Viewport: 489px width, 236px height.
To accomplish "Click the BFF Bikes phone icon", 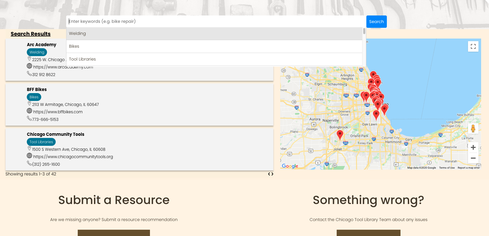I will tap(29, 118).
